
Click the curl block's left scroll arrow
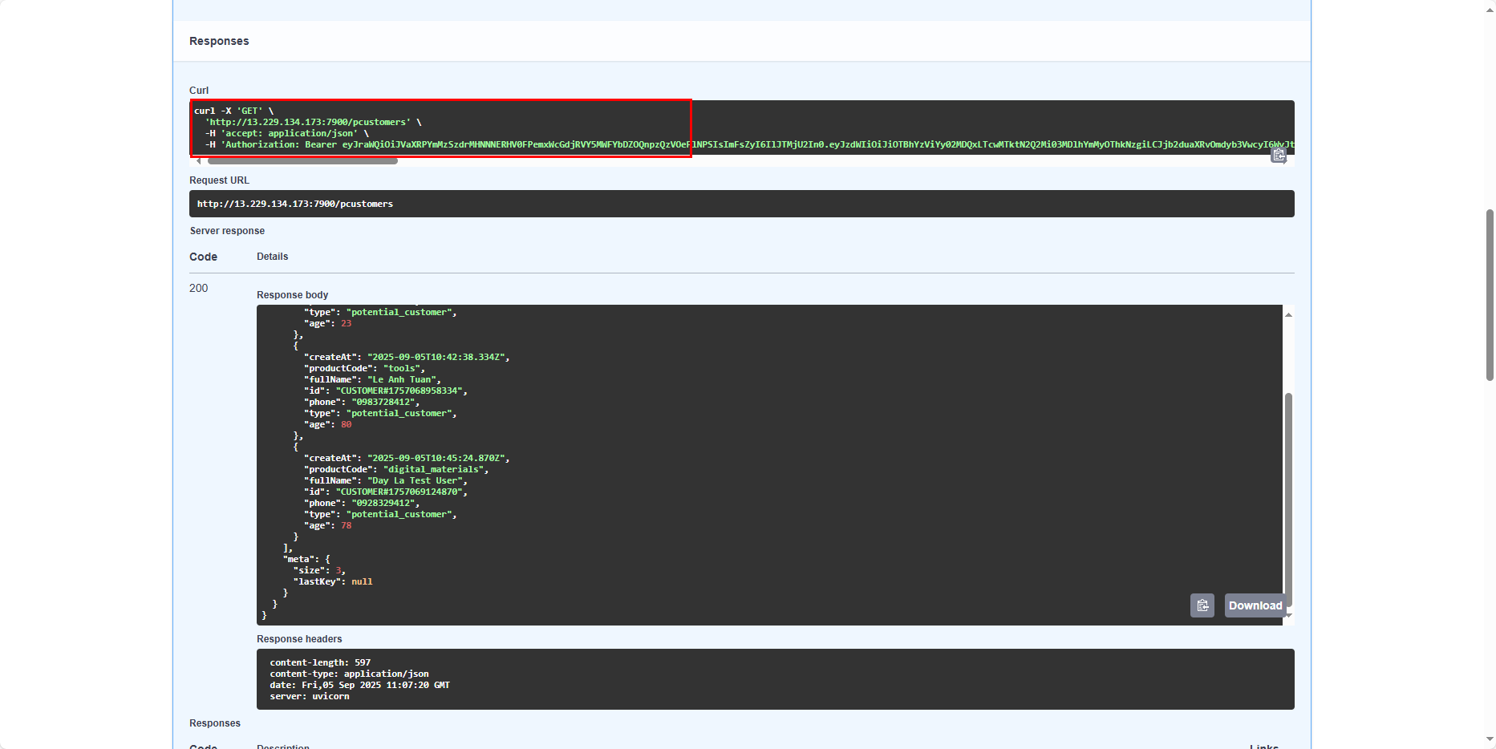coord(198,161)
